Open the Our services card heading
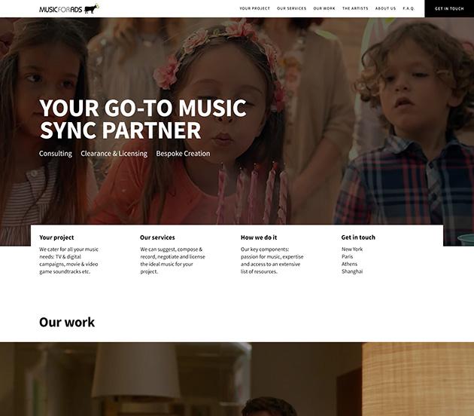 click(157, 237)
